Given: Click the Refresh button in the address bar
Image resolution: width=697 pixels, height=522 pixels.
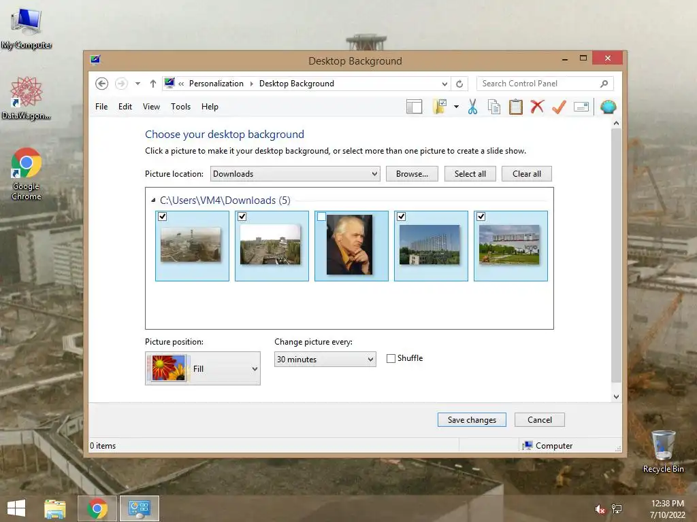Looking at the screenshot, I should (x=459, y=84).
